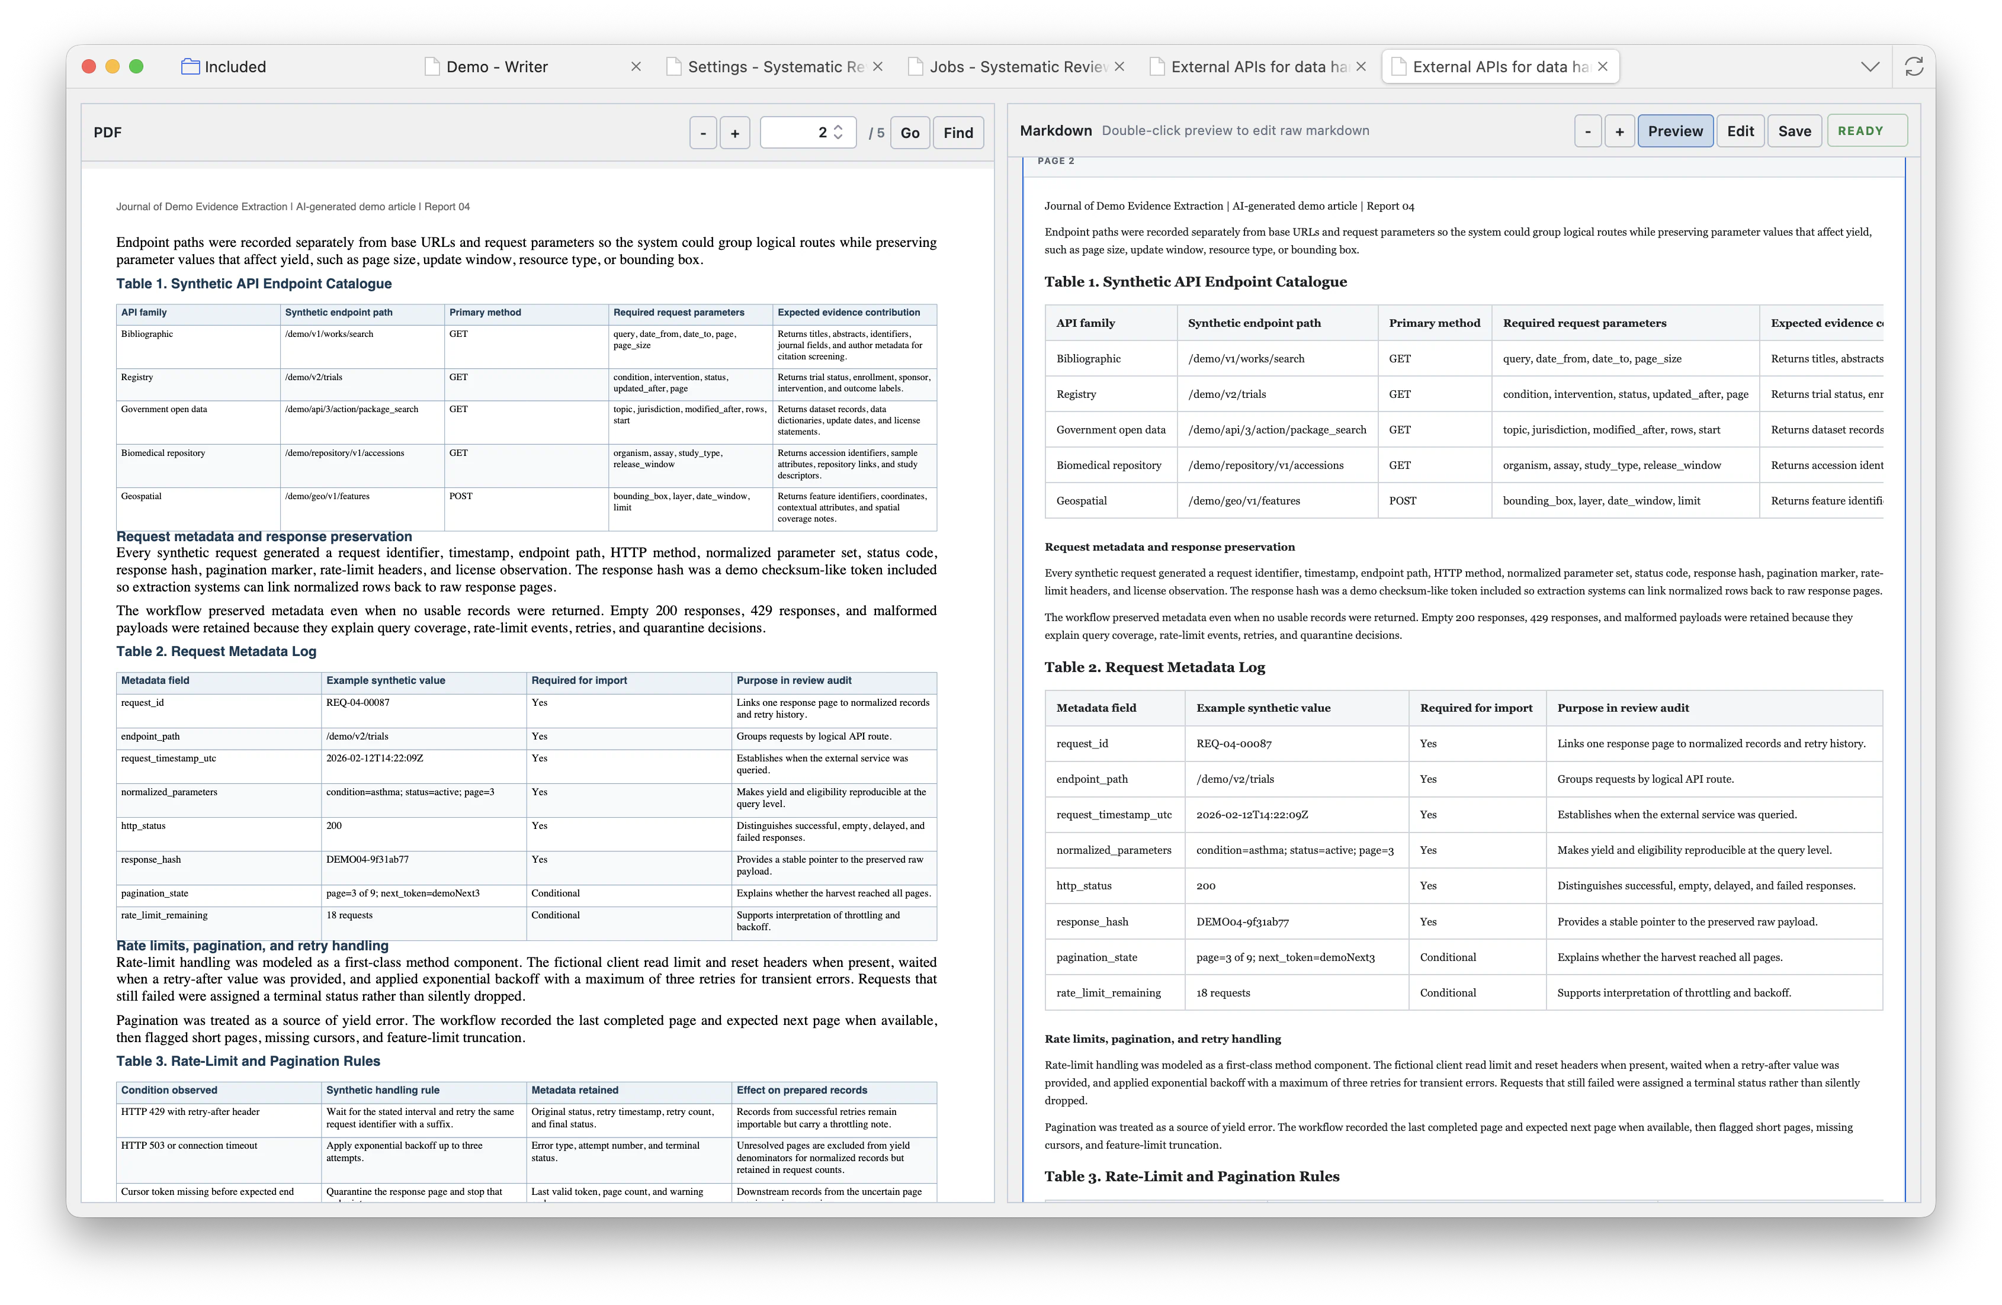The height and width of the screenshot is (1305, 2002).
Task: Zoom out the PDF pane with minus
Action: (702, 133)
